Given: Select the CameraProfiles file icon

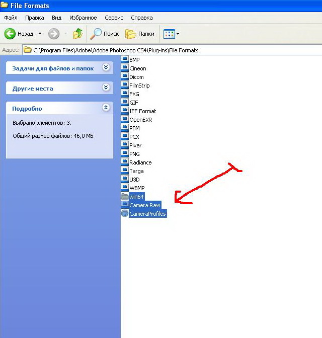Looking at the screenshot, I should tap(125, 213).
